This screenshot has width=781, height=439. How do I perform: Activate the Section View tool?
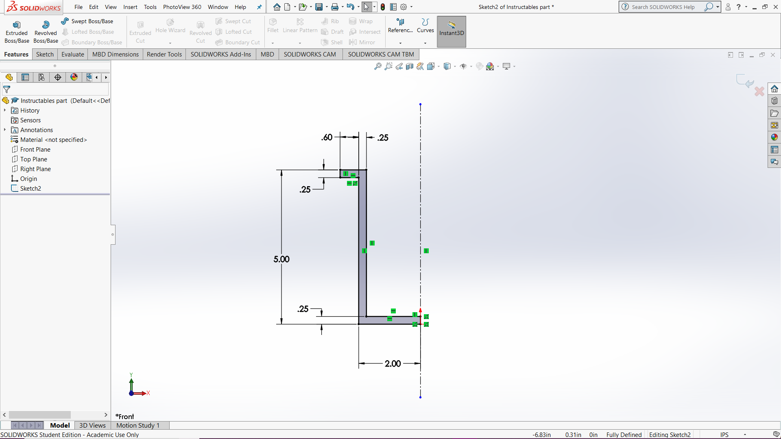[410, 66]
